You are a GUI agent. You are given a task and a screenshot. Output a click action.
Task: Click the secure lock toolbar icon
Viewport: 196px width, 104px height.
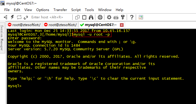(141, 17)
